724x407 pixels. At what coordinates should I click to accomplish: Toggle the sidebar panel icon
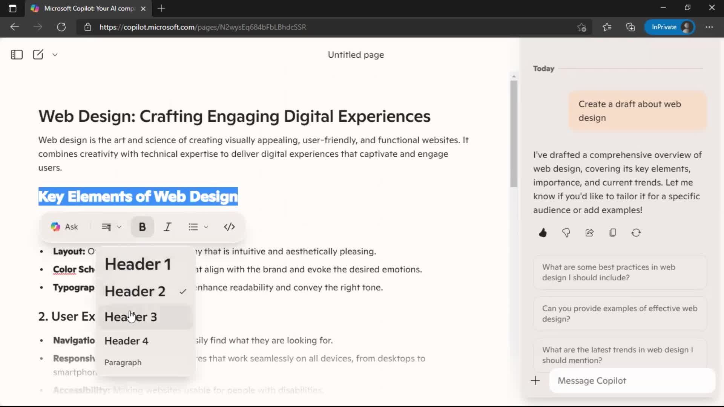pos(17,55)
